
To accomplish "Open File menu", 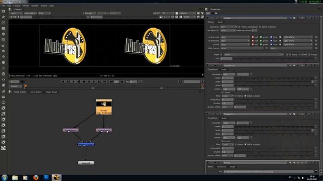I will click(4, 6).
